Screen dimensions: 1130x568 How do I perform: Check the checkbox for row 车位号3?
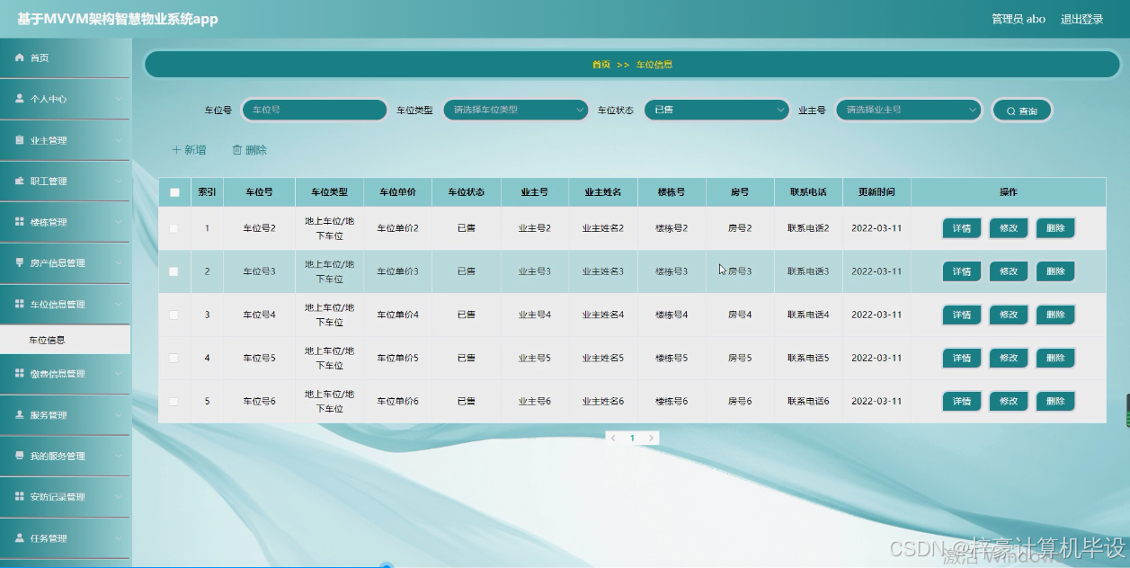pyautogui.click(x=174, y=271)
